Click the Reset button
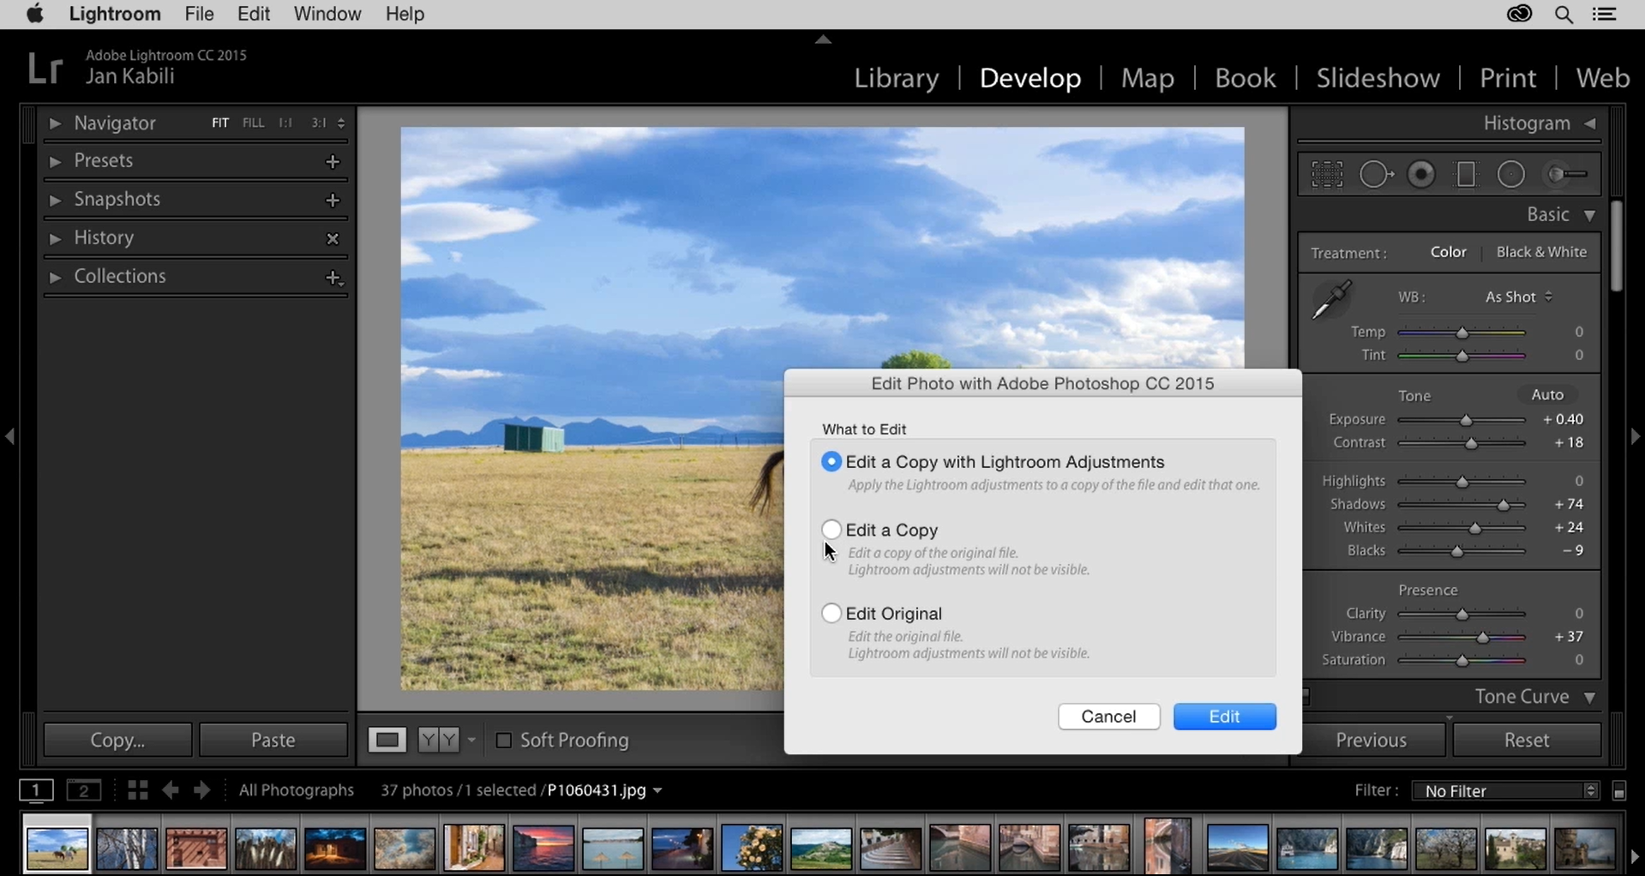The height and width of the screenshot is (876, 1645). pyautogui.click(x=1527, y=740)
